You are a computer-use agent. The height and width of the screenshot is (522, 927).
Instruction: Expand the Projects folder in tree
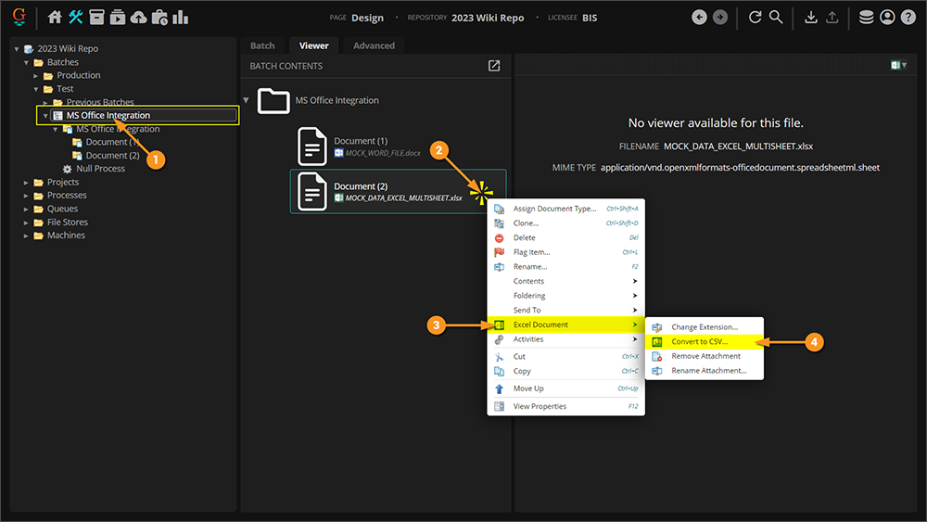26,183
